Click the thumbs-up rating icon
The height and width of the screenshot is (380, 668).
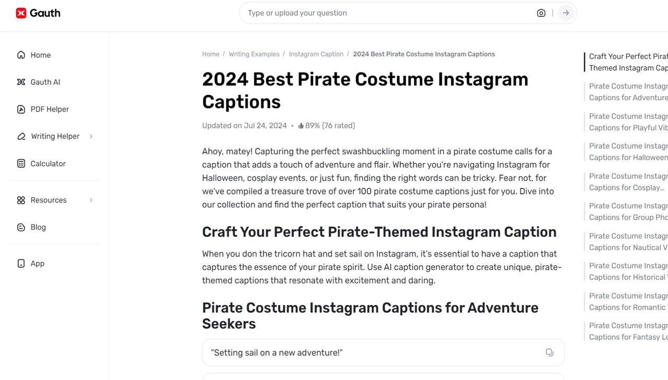click(301, 125)
